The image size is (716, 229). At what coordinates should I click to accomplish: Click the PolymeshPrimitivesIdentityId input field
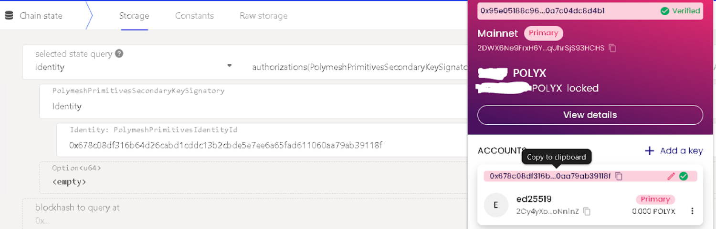pyautogui.click(x=239, y=145)
